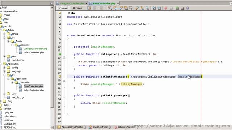This screenshot has width=232, height=130.
Task: Toggle Rectangular Selection in editor toolbar
Action: pos(131,8)
